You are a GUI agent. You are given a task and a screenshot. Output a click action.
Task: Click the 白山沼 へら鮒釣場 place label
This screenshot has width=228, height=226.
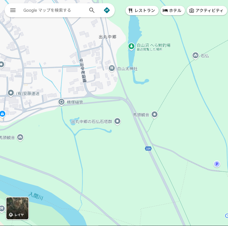coord(154,45)
